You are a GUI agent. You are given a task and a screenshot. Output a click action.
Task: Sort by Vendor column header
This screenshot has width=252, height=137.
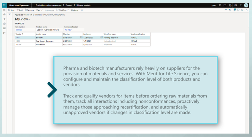(x=25, y=34)
